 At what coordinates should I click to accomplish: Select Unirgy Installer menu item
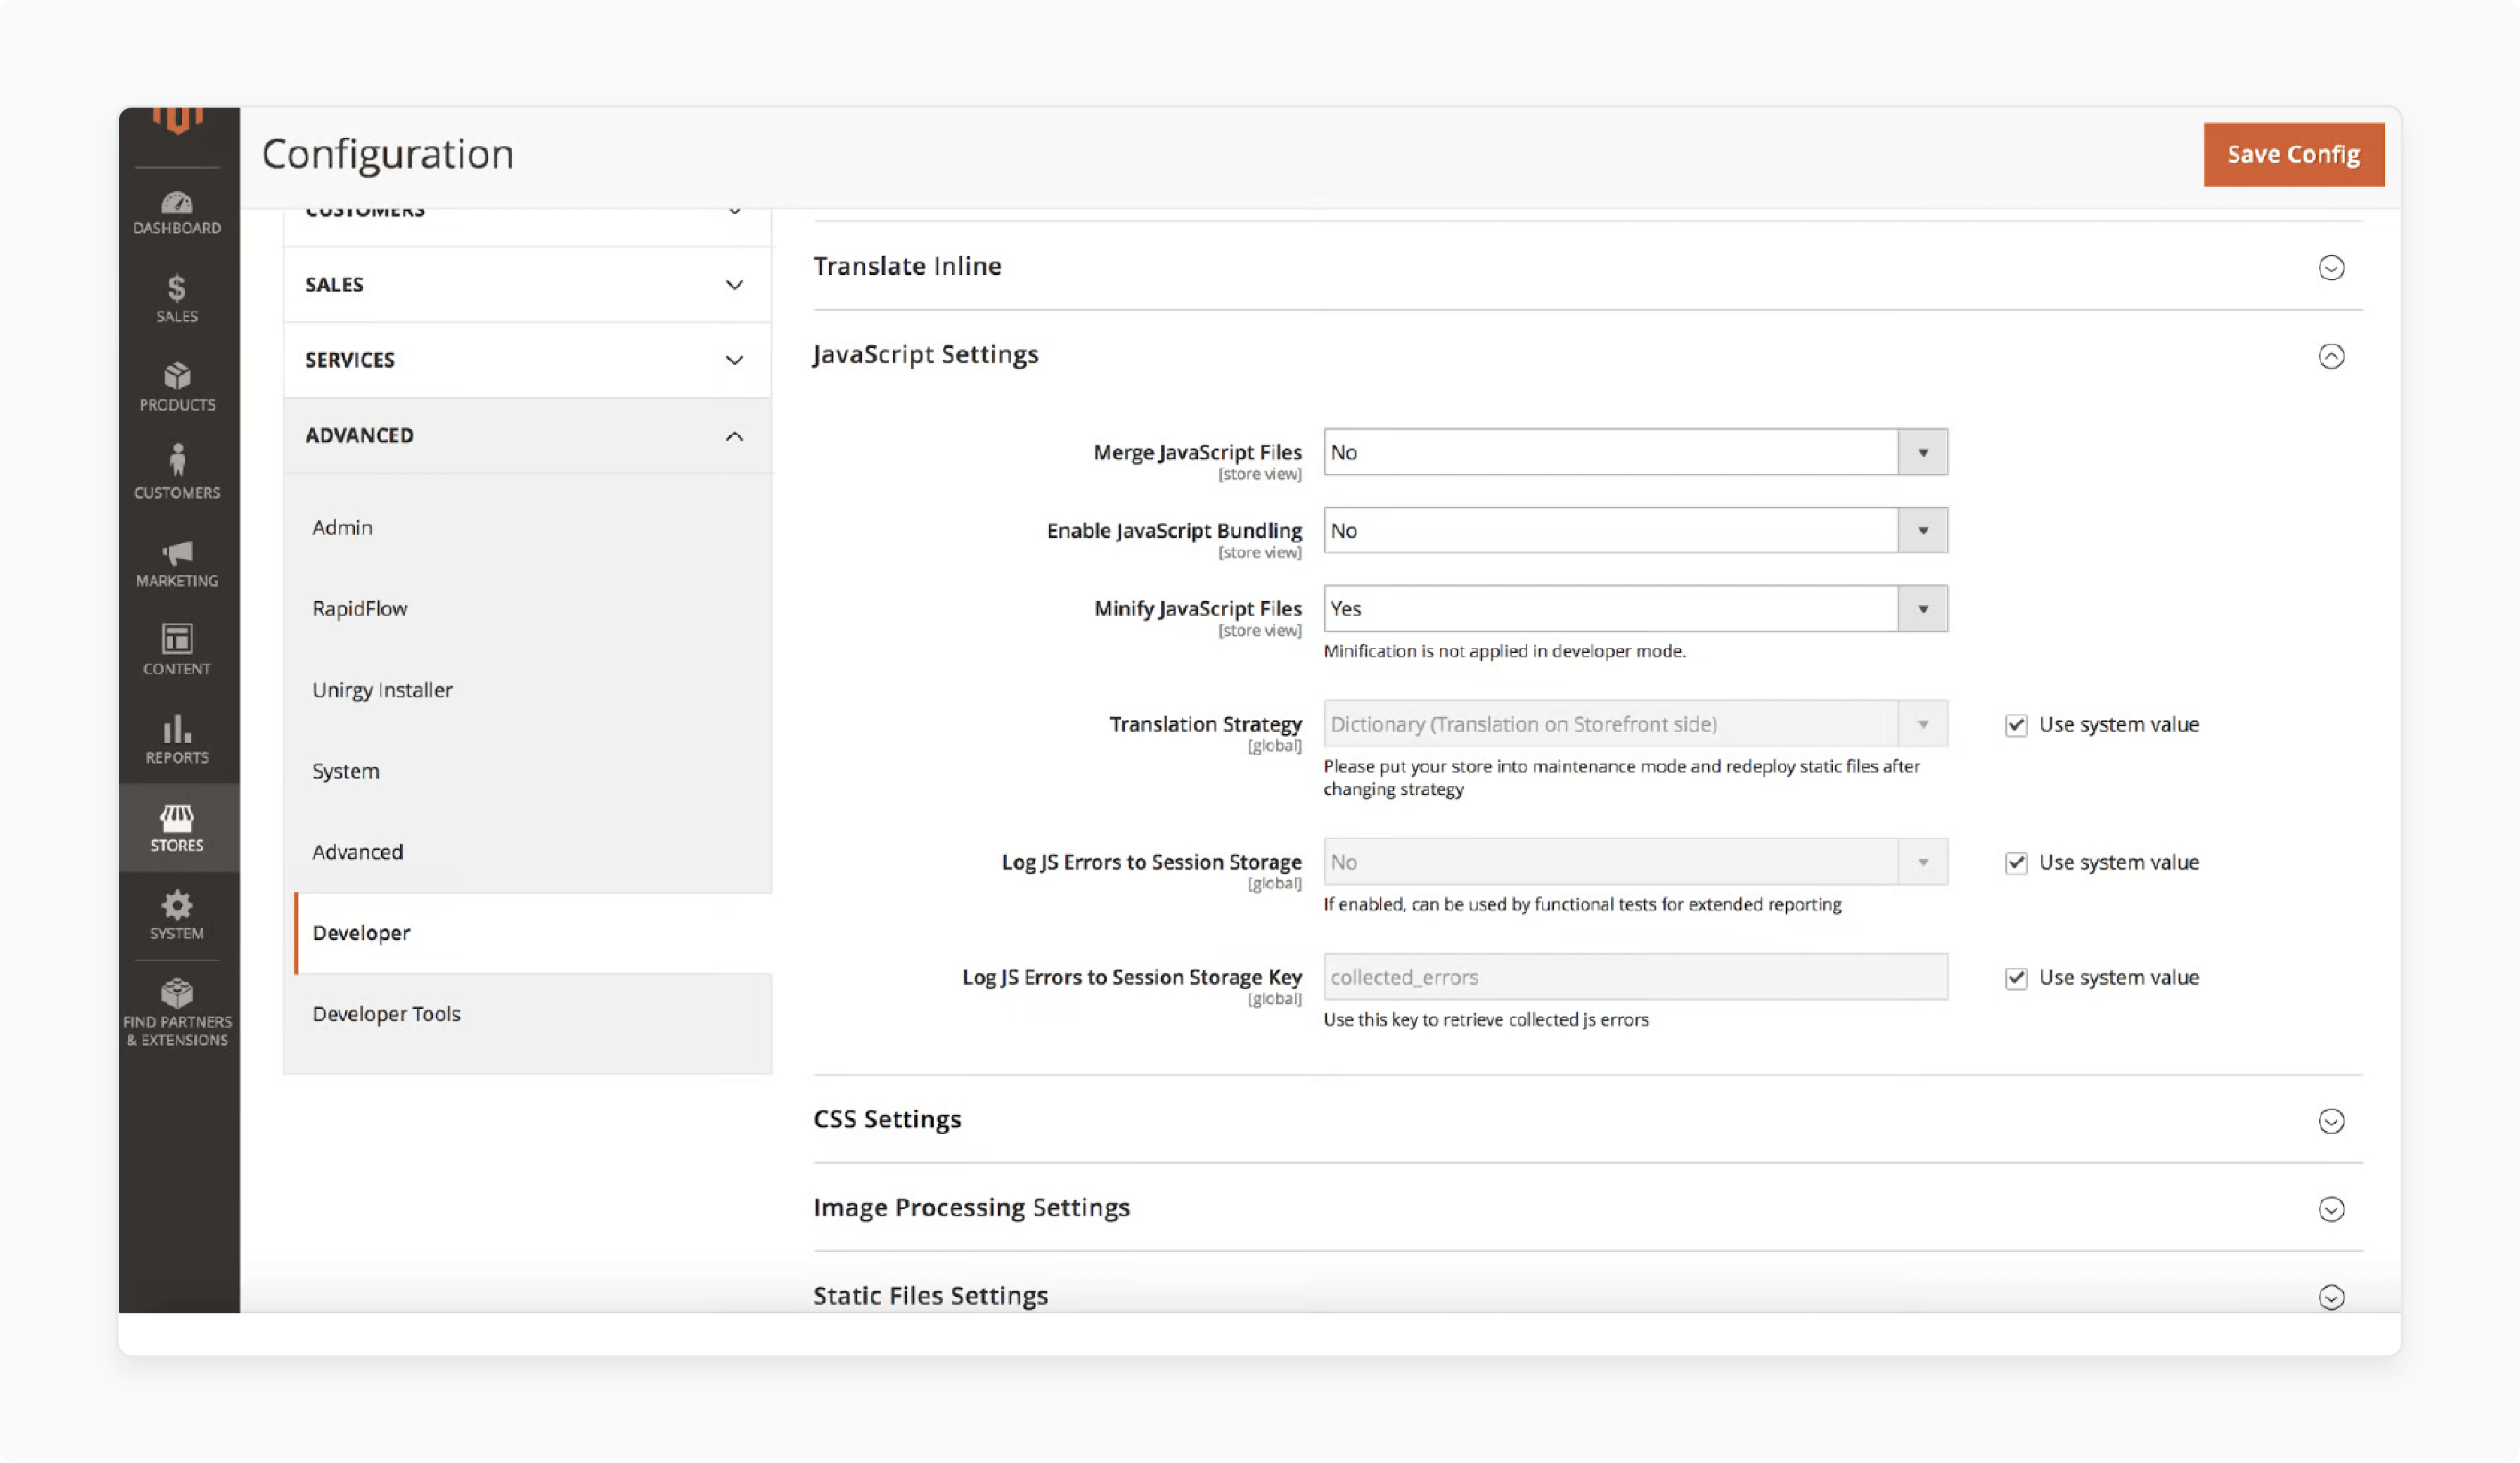(382, 690)
